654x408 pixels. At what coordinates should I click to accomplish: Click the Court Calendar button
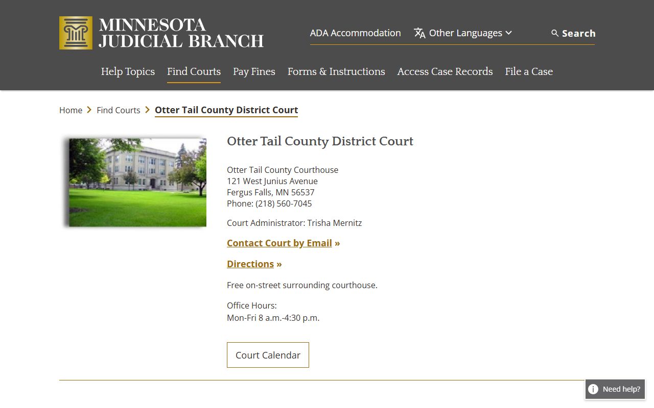268,355
